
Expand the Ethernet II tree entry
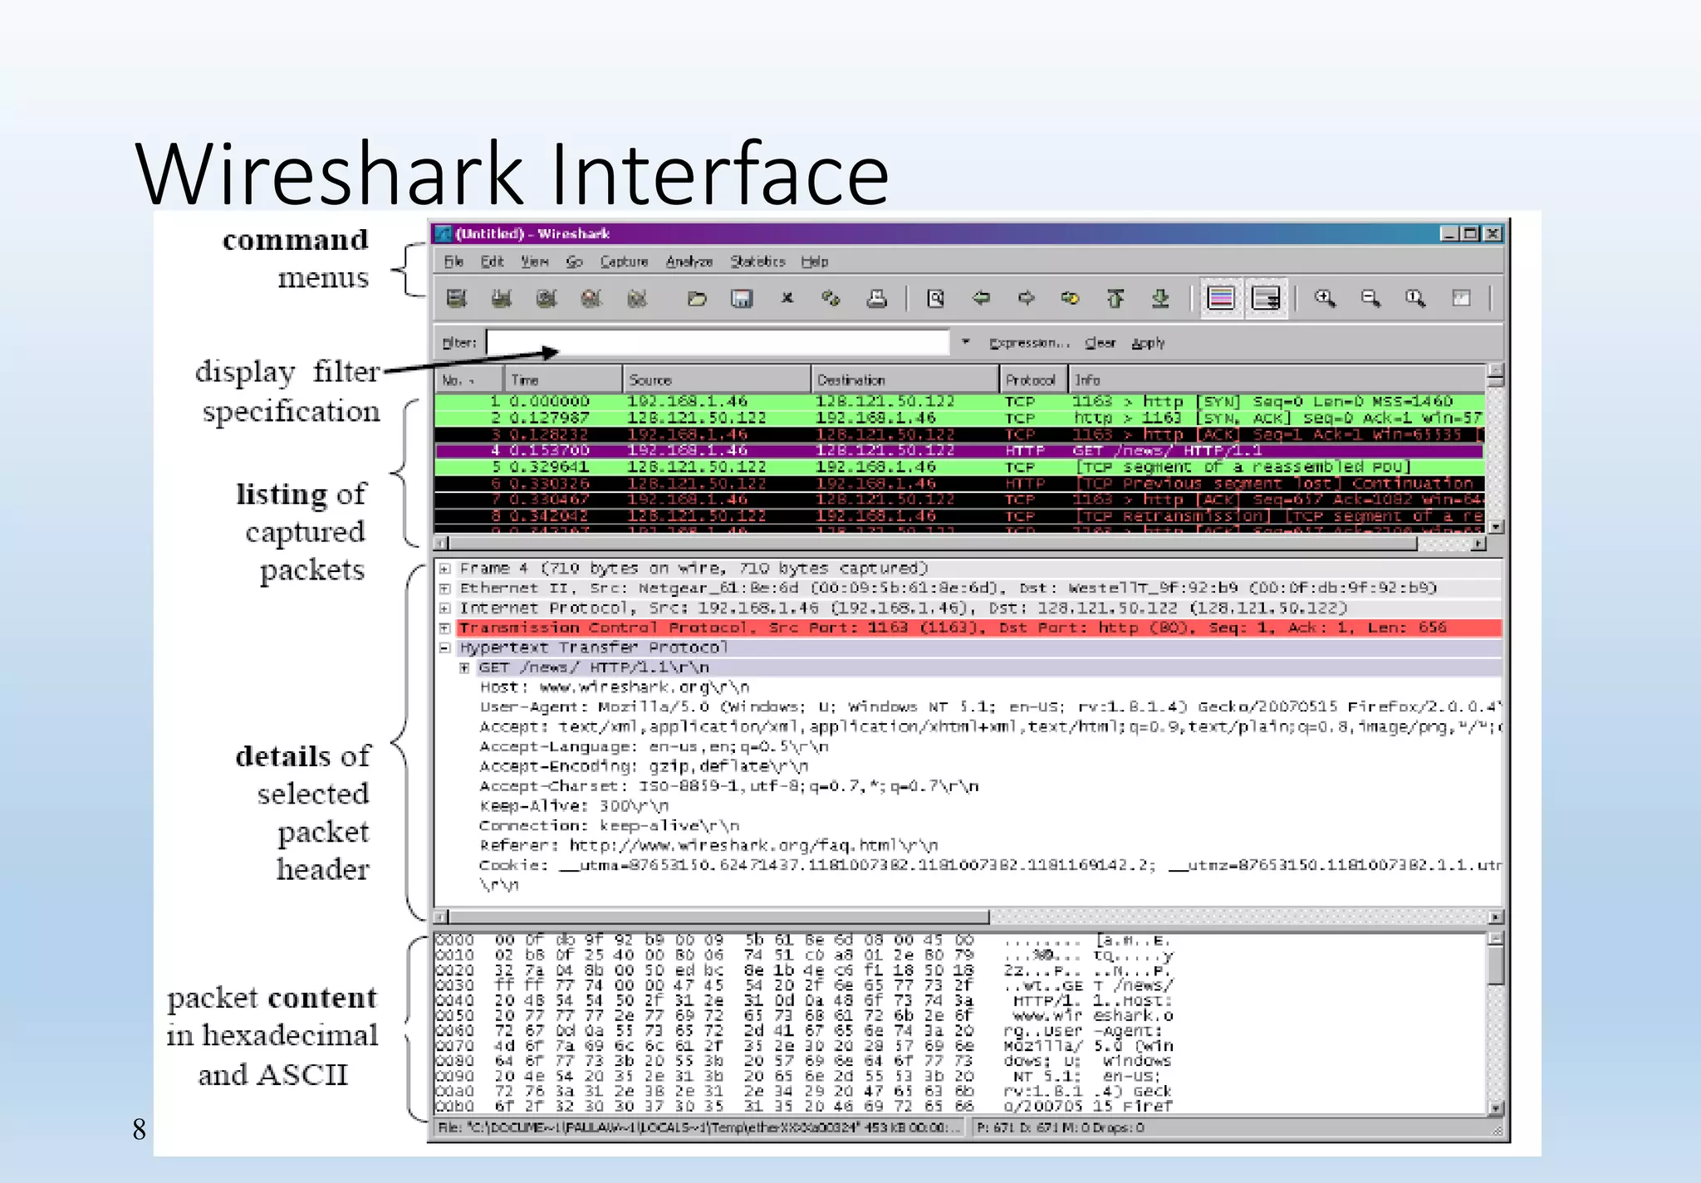(x=445, y=589)
